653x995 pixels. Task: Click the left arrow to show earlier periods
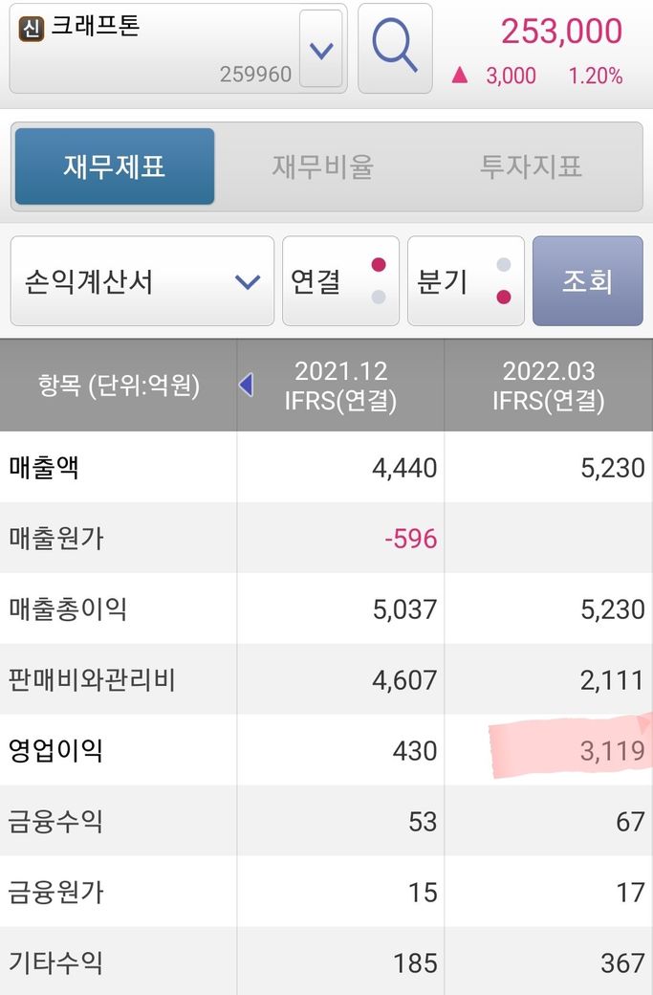(x=246, y=385)
